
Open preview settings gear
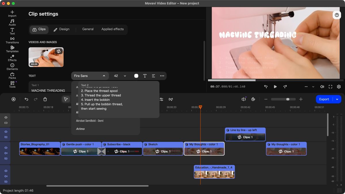(x=339, y=87)
